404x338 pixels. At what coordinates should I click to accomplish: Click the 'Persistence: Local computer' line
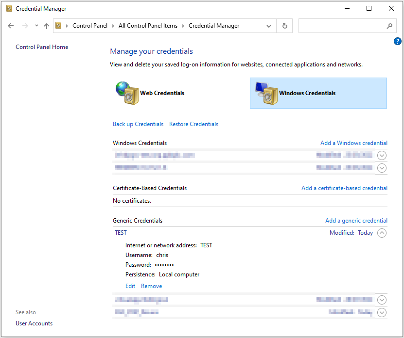162,274
